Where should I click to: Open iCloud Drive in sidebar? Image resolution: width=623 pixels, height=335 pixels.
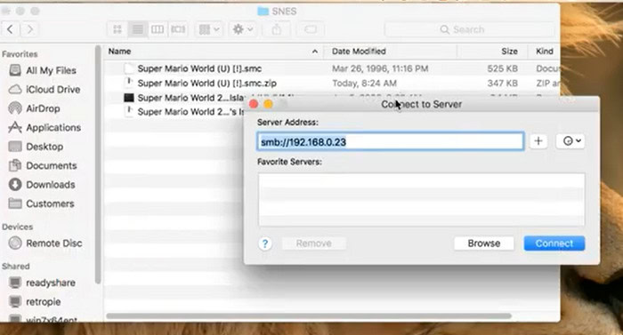(x=53, y=90)
